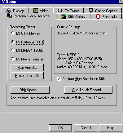The height and width of the screenshot is (133, 123).
Task: Choose the LS Cartoons TFG1 preset
Action: point(27,42)
